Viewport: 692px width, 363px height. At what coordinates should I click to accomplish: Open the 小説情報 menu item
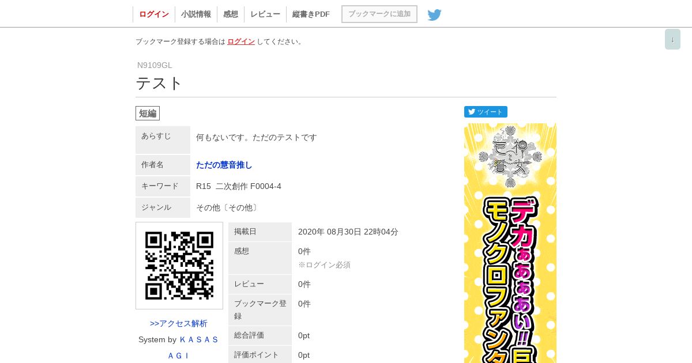pyautogui.click(x=196, y=14)
